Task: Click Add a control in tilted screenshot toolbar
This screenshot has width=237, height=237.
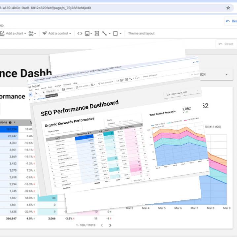Action: (x=106, y=83)
